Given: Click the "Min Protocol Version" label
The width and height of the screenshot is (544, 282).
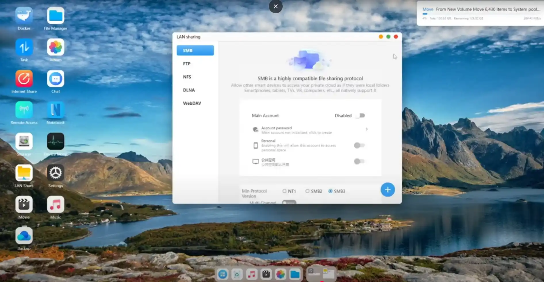Looking at the screenshot, I should click(x=254, y=193).
